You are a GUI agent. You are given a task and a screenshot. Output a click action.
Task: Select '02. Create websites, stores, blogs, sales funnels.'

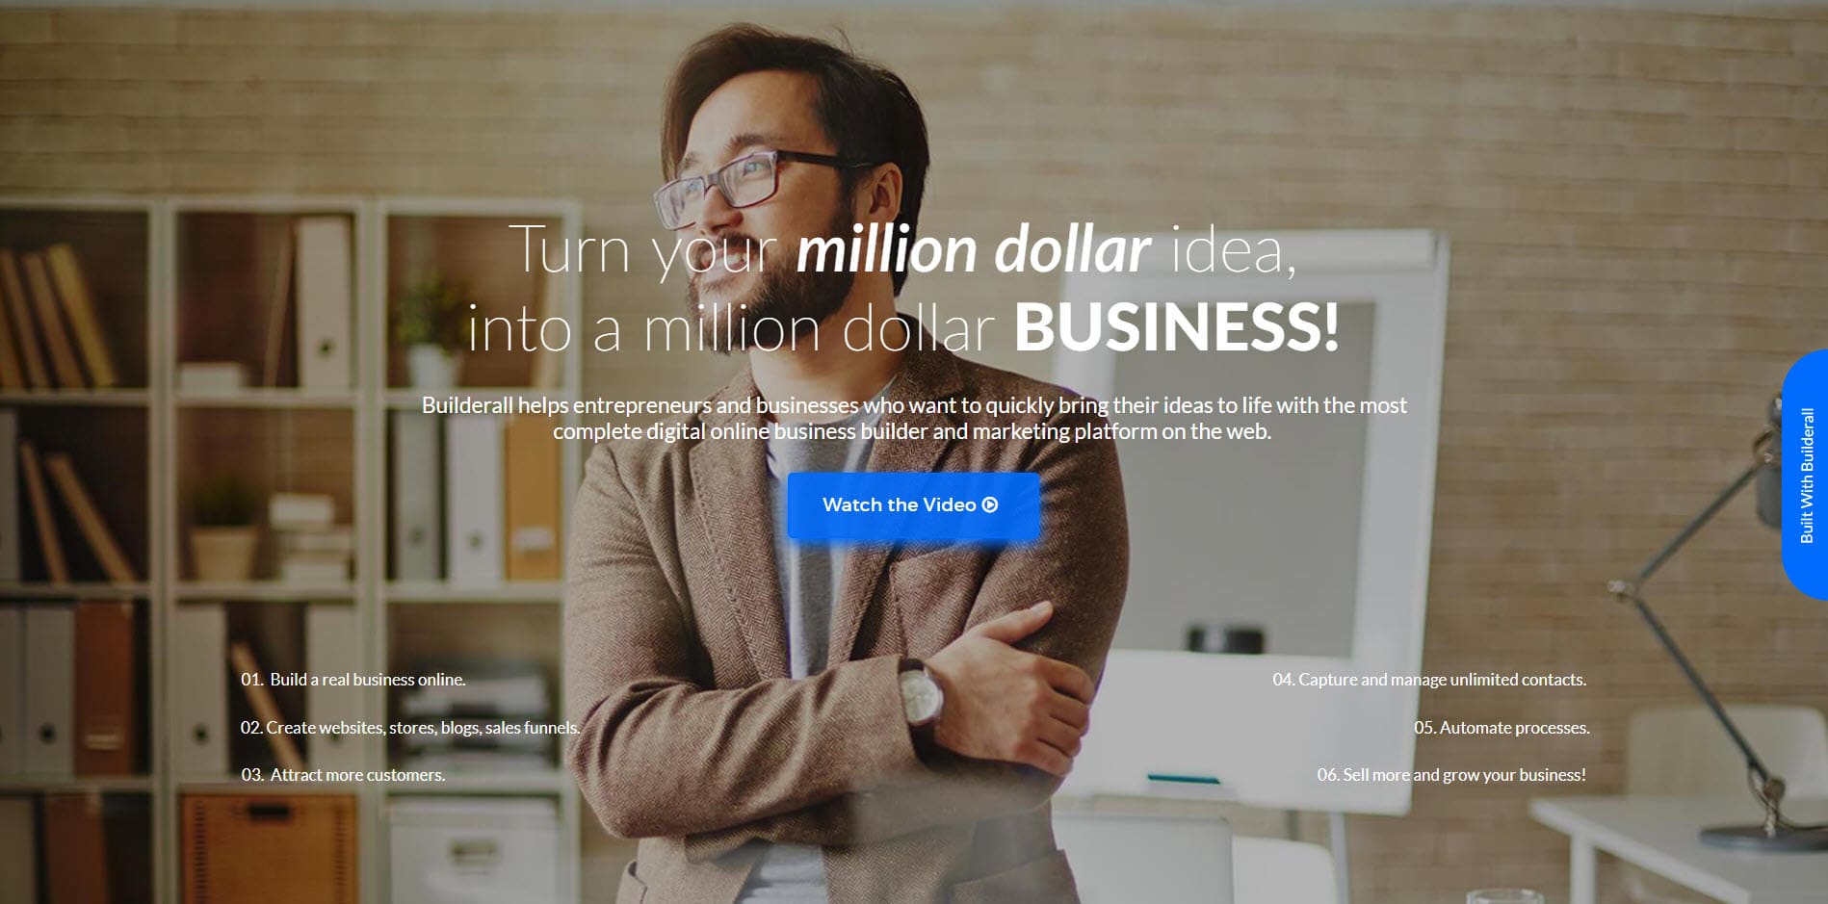coord(410,728)
